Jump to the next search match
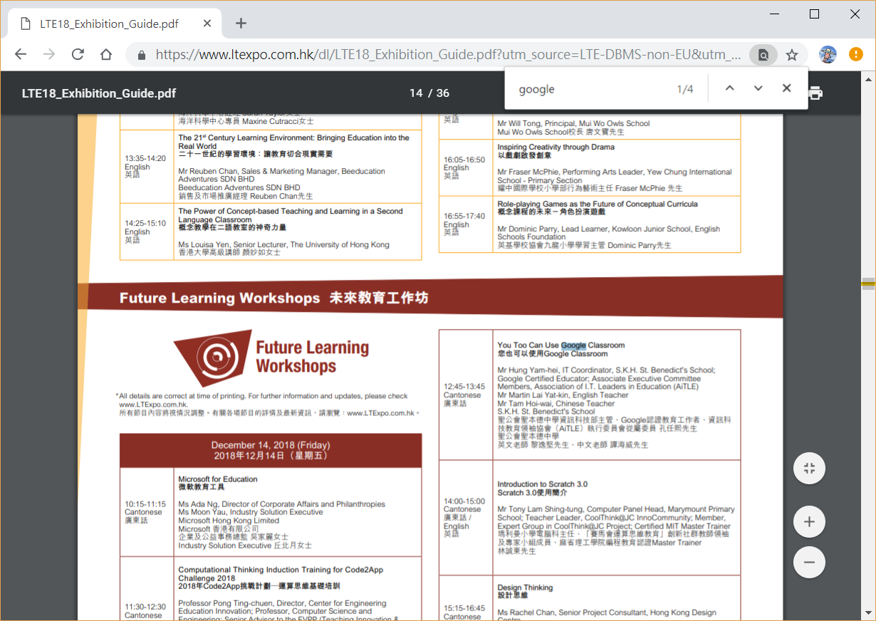 [758, 88]
